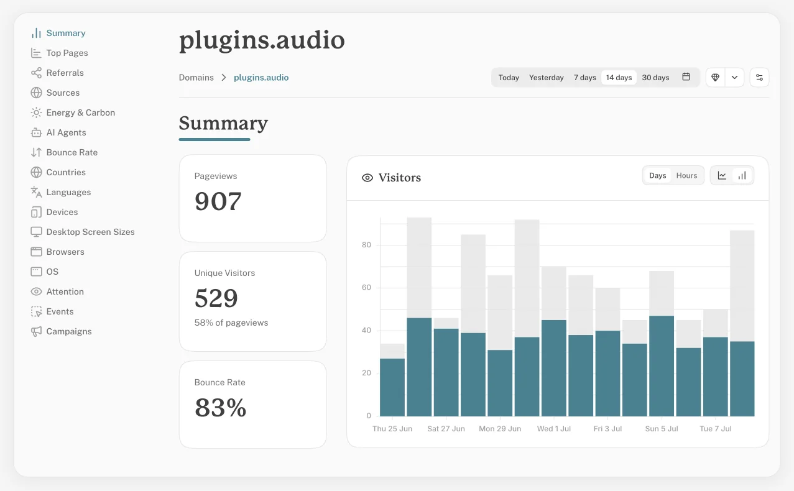Click the Mon 29 Jun axis label
Screen dimensions: 794x491
(500, 429)
